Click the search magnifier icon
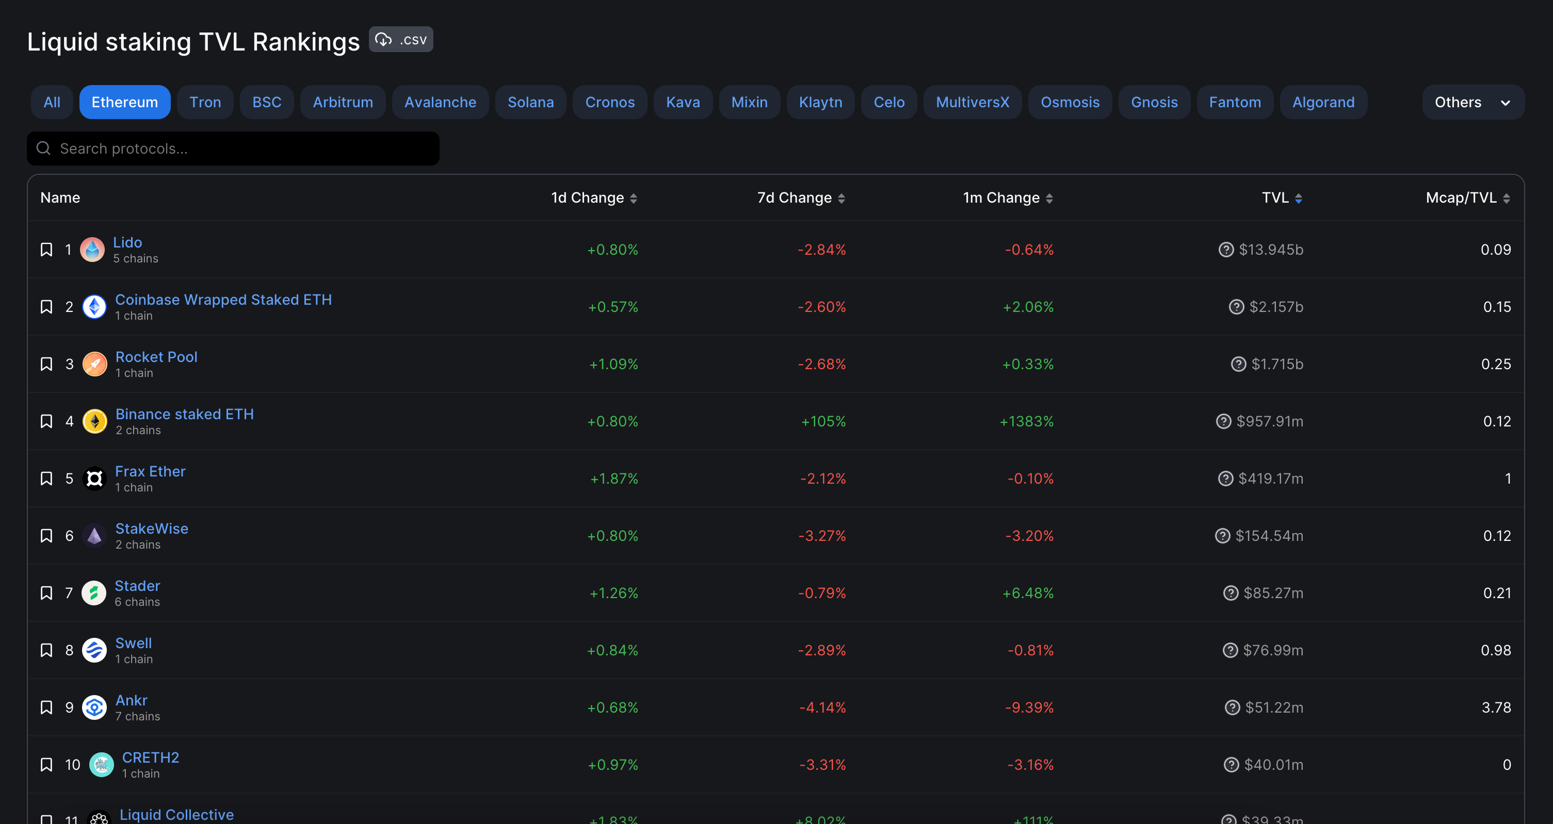This screenshot has height=824, width=1553. (x=43, y=147)
